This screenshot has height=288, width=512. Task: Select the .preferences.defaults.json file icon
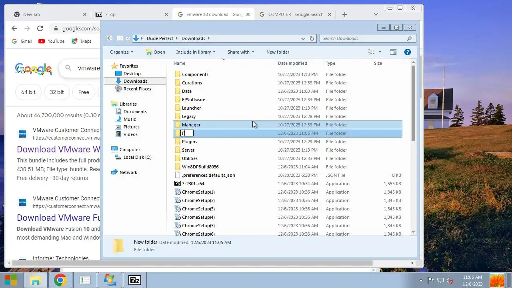178,175
